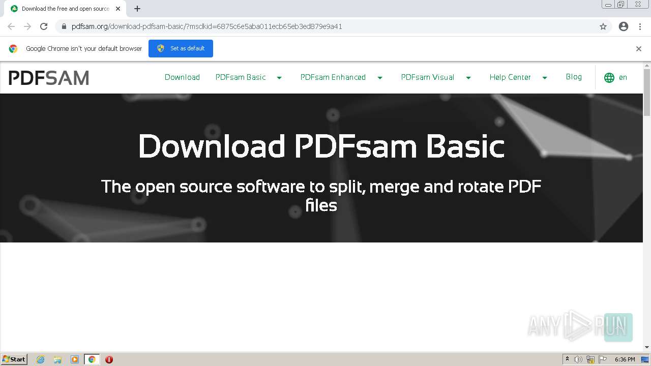Click the page scrollbar down arrow
651x366 pixels.
click(x=647, y=347)
